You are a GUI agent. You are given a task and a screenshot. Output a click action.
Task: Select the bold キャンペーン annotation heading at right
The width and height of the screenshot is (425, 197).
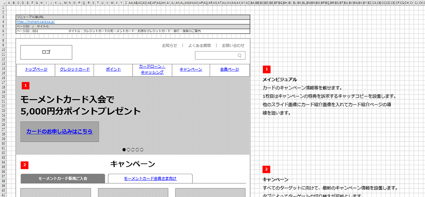275,180
